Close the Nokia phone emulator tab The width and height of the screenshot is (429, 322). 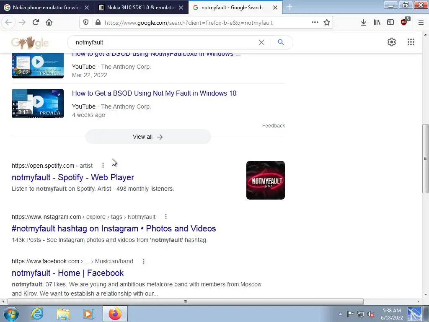click(87, 8)
